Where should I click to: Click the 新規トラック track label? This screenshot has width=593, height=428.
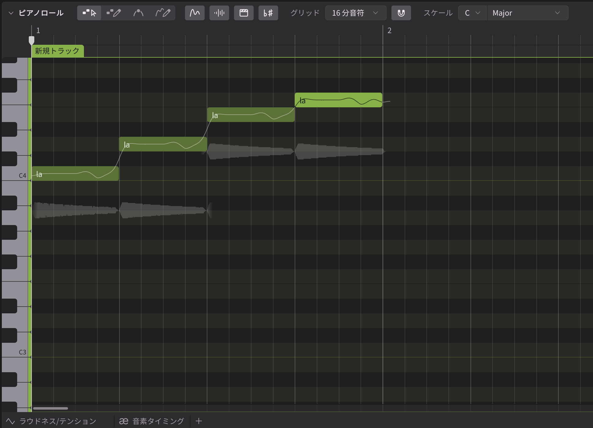pos(57,51)
